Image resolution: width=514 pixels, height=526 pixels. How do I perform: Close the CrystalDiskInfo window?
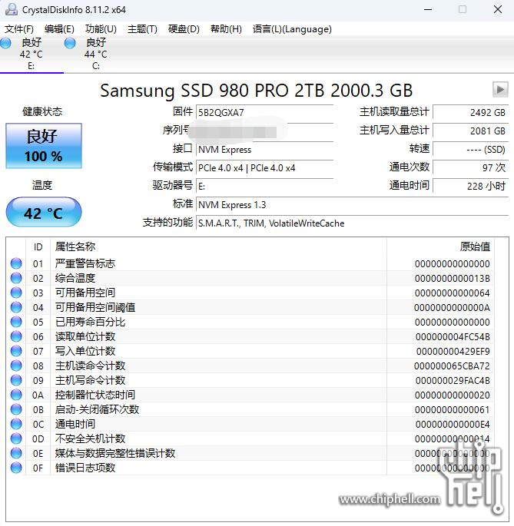tap(498, 9)
